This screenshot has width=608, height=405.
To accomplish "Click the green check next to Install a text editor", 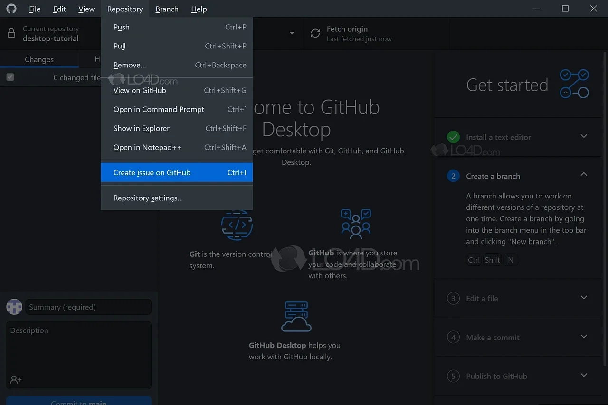I will tap(454, 137).
